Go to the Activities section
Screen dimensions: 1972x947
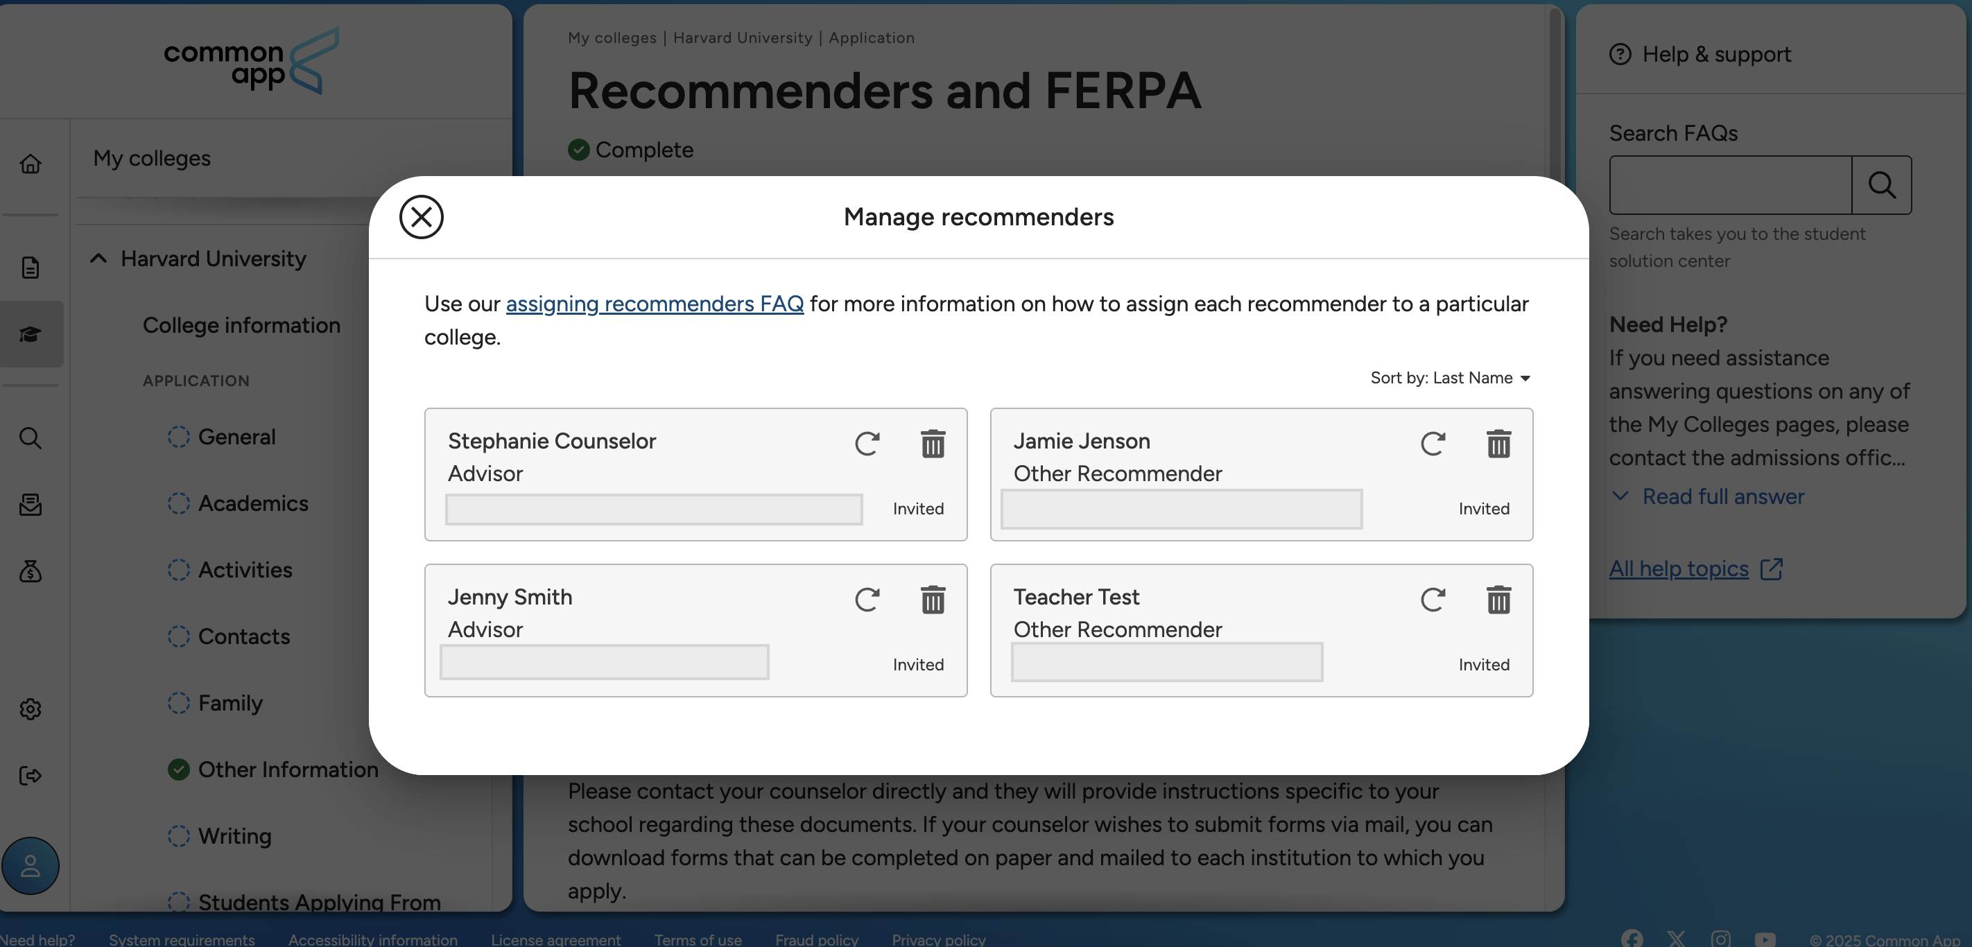pos(245,570)
